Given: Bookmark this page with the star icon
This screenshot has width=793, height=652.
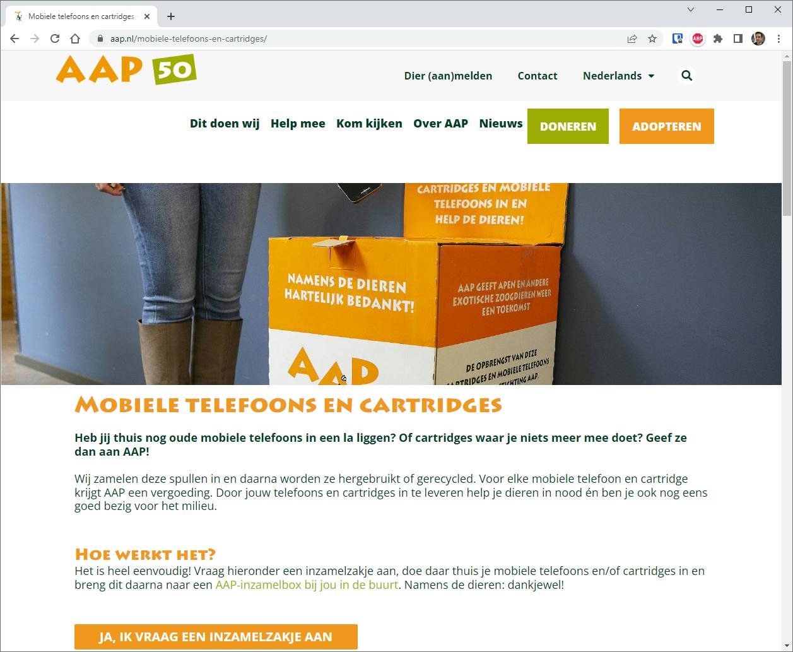Looking at the screenshot, I should tap(652, 39).
